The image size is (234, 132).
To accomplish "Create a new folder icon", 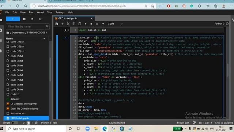I will click(x=24, y=19).
